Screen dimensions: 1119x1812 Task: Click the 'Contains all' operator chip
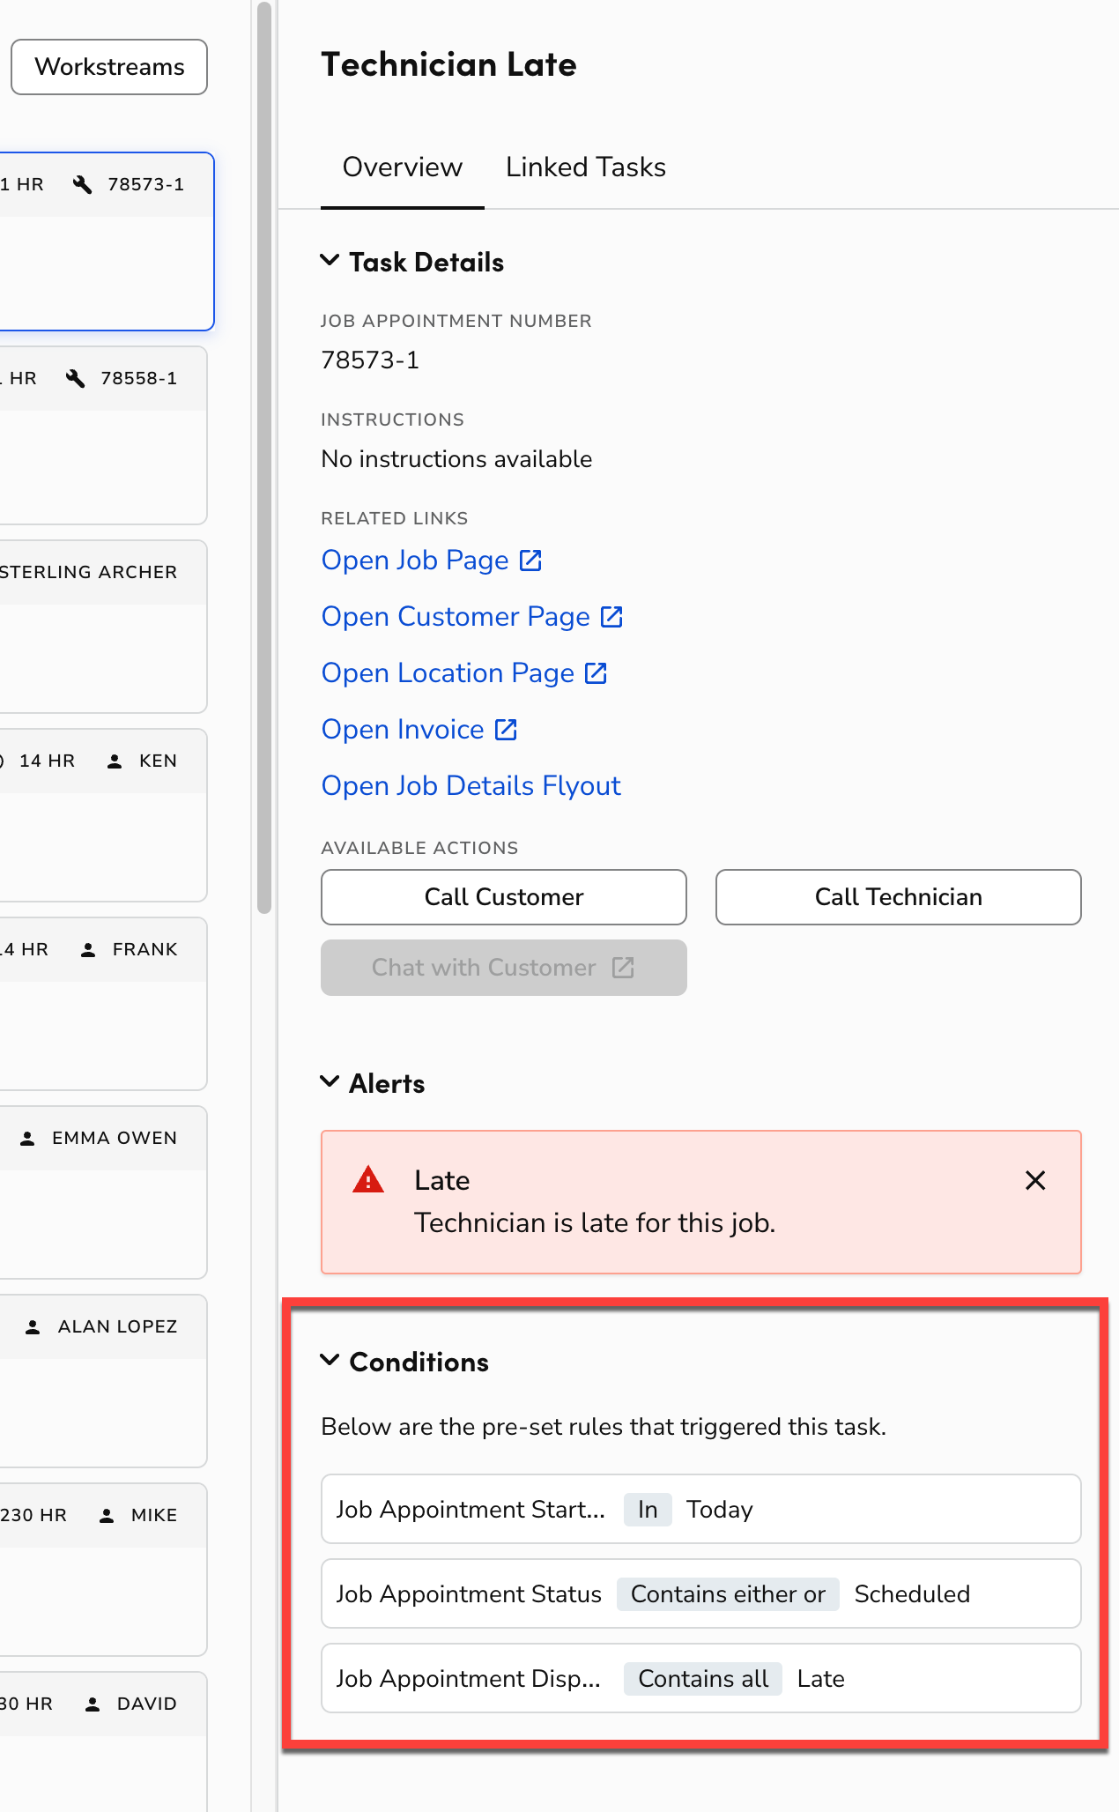(703, 1678)
